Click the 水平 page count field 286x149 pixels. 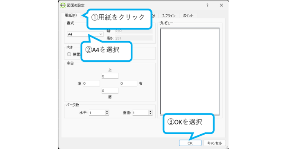coord(97,113)
